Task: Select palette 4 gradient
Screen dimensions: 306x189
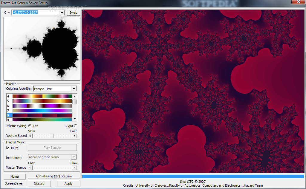Action: point(42,96)
